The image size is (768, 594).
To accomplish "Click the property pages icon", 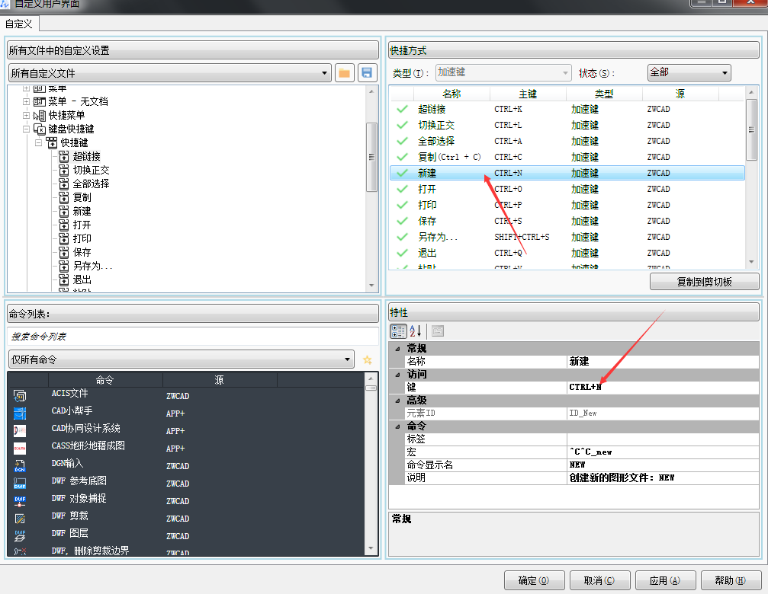I will (438, 331).
